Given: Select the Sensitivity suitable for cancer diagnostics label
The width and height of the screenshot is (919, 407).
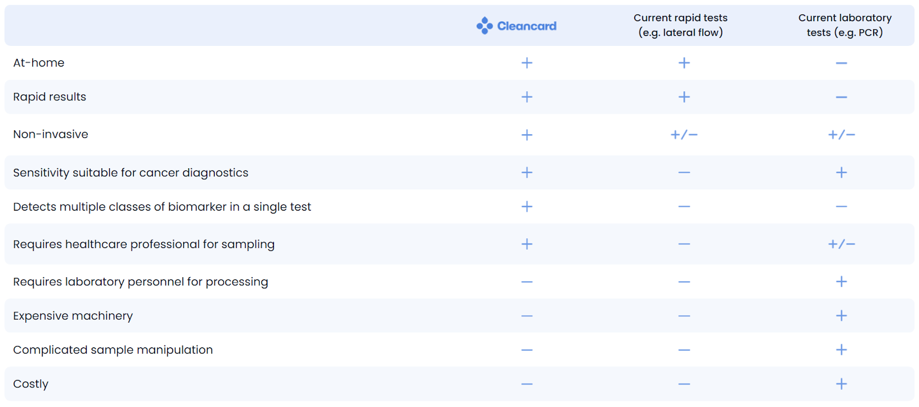Looking at the screenshot, I should click(130, 173).
